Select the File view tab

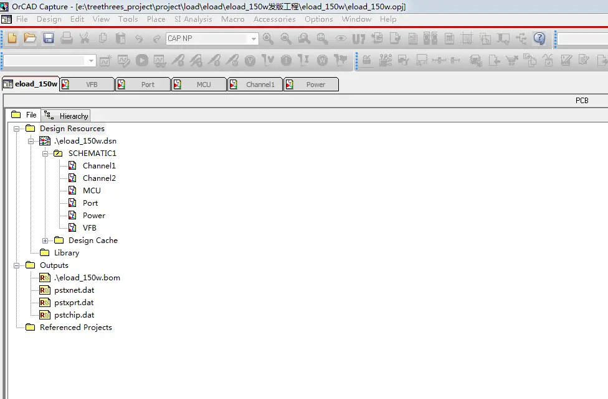point(24,115)
